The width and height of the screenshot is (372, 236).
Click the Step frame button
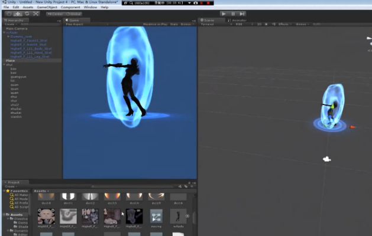[242, 14]
